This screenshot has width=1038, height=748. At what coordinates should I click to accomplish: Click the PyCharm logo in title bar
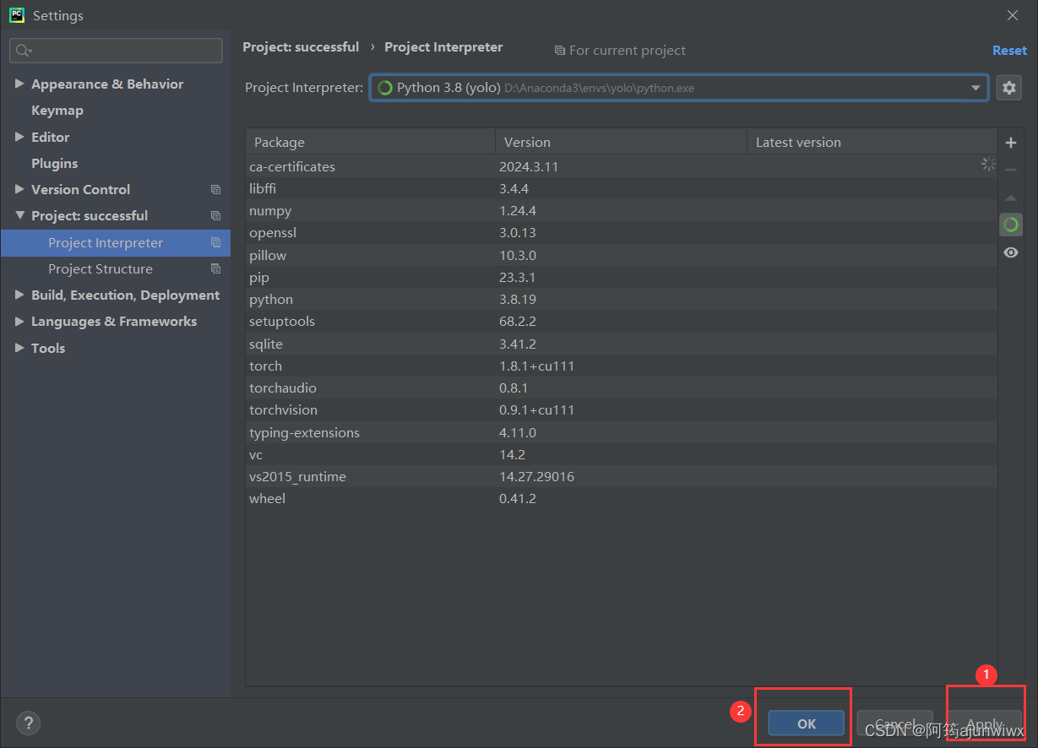point(16,15)
